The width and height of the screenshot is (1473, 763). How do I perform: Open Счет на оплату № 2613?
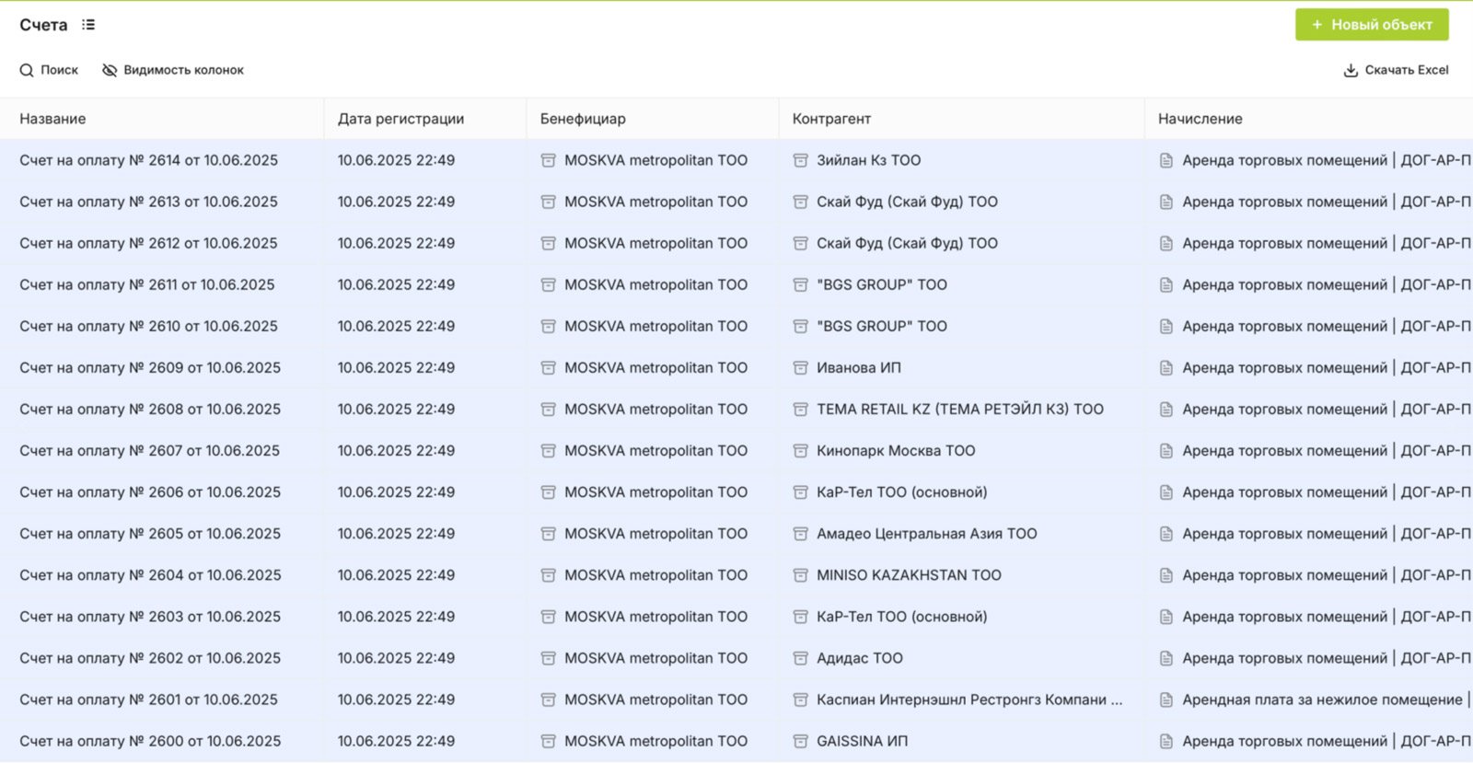point(148,202)
